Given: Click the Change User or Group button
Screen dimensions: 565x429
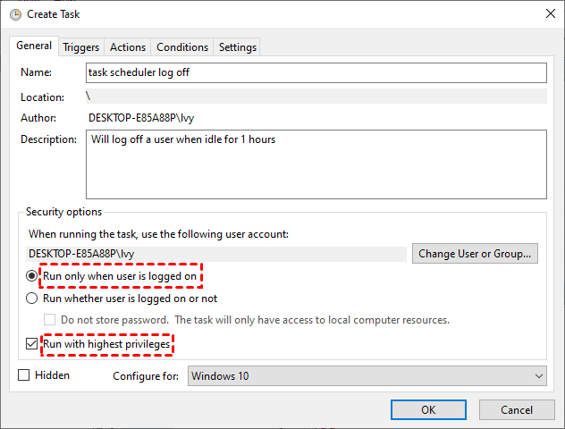Looking at the screenshot, I should coord(476,253).
